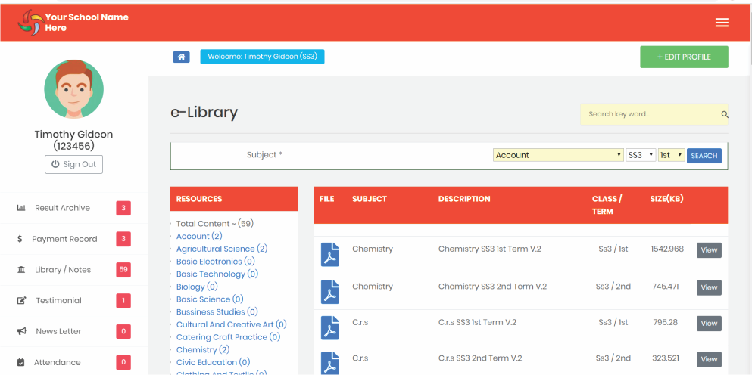Screen dimensions: 752x375
Task: Open PDF icon for Chemistry SS3 1st Term
Action: [329, 255]
